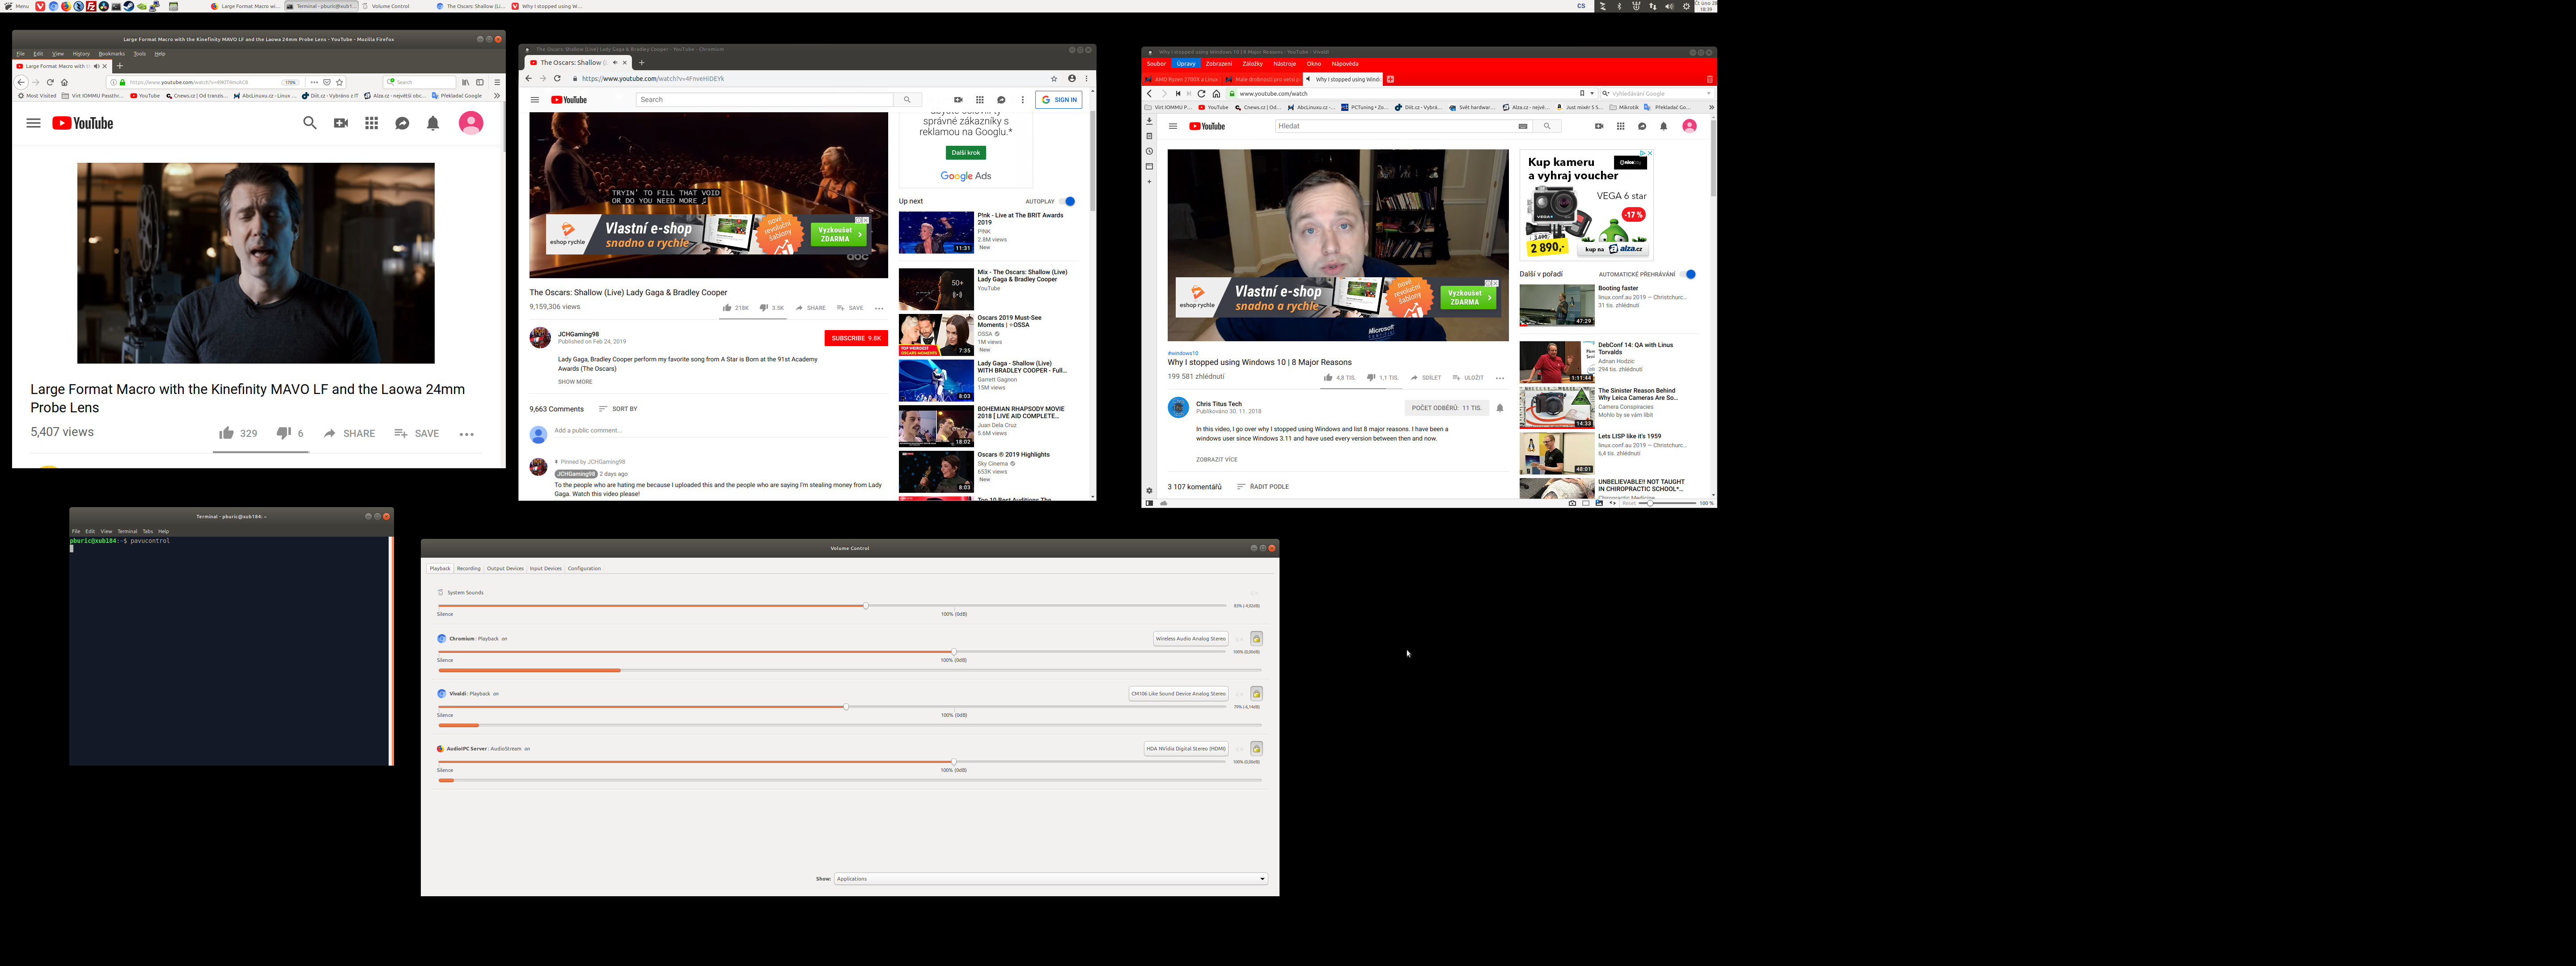Open Pink Live at BRIT Awards thumbnail

[x=936, y=232]
